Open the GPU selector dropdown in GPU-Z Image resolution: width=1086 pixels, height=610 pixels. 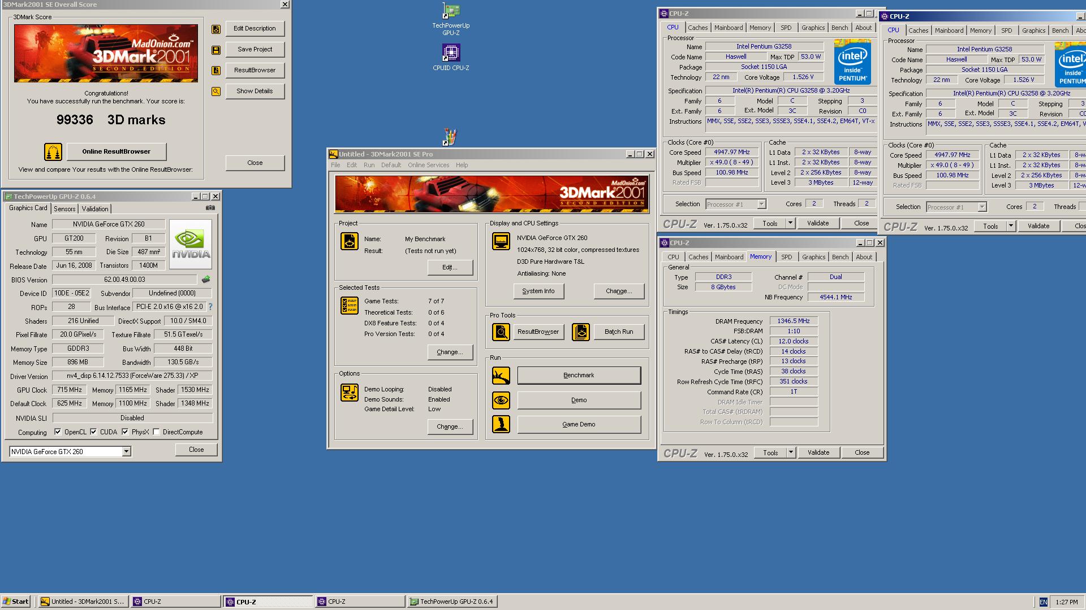click(x=127, y=452)
